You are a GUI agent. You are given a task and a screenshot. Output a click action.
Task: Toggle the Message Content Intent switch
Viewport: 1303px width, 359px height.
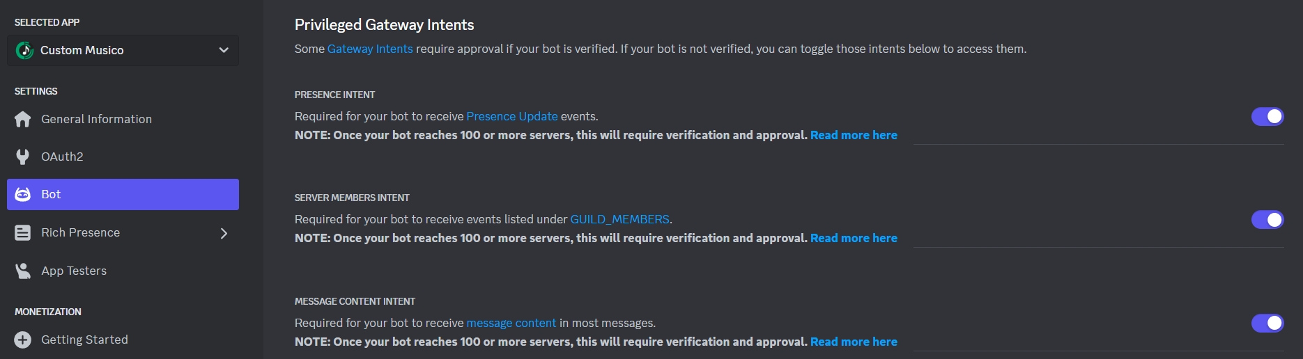[x=1267, y=323]
